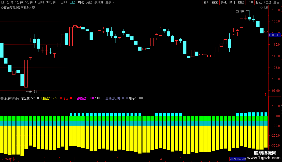This screenshot has height=162, width=282.
Task: Click the 94.64 low price label
Action: point(33,92)
